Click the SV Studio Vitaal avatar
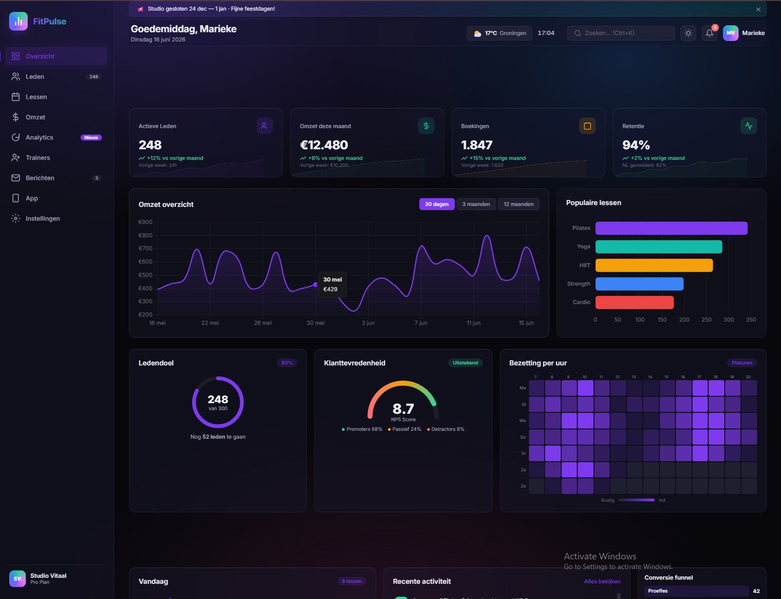This screenshot has width=781, height=599. (x=18, y=579)
